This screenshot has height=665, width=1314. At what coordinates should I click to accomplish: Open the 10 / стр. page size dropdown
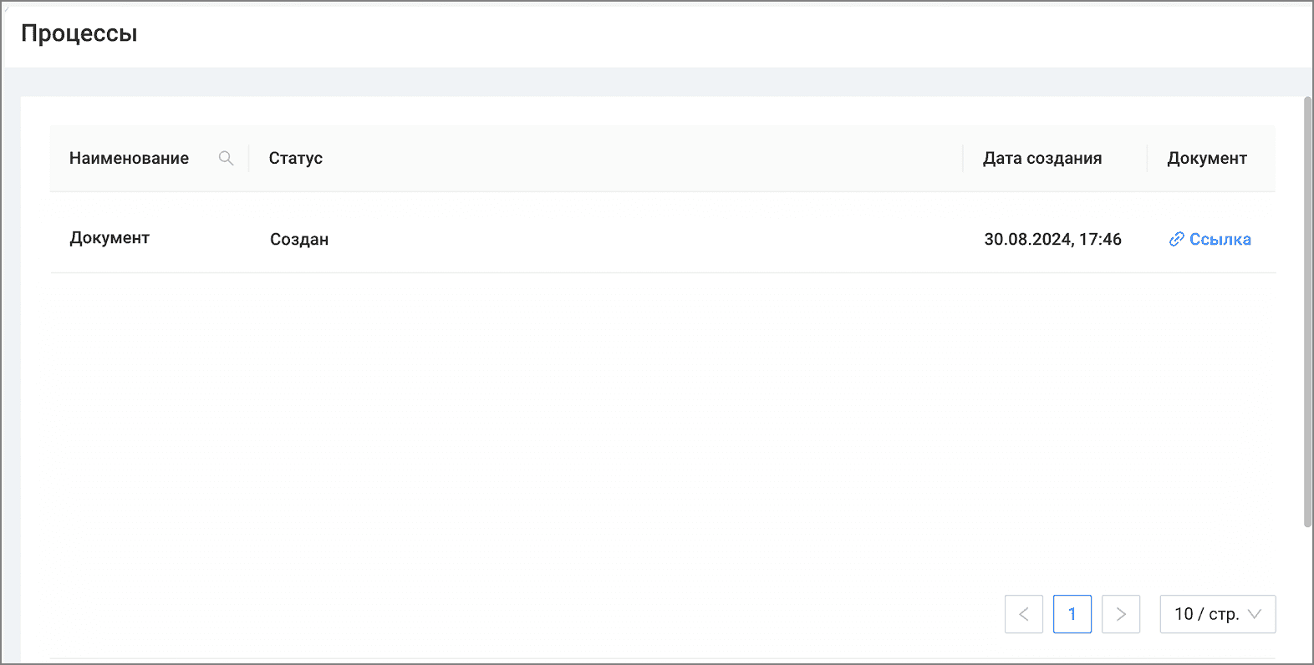[1218, 614]
